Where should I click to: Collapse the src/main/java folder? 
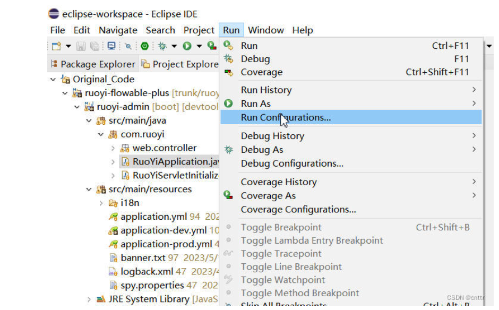click(89, 121)
